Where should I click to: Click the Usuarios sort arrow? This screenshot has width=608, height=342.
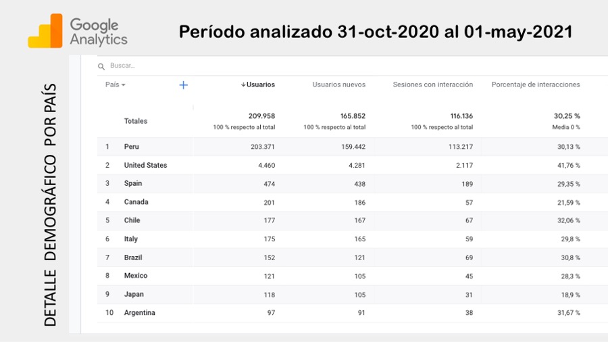point(243,85)
